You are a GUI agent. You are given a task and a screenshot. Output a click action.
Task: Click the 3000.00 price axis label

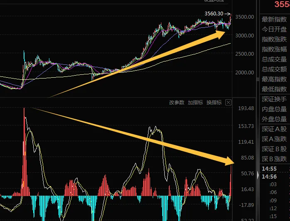click(x=244, y=35)
